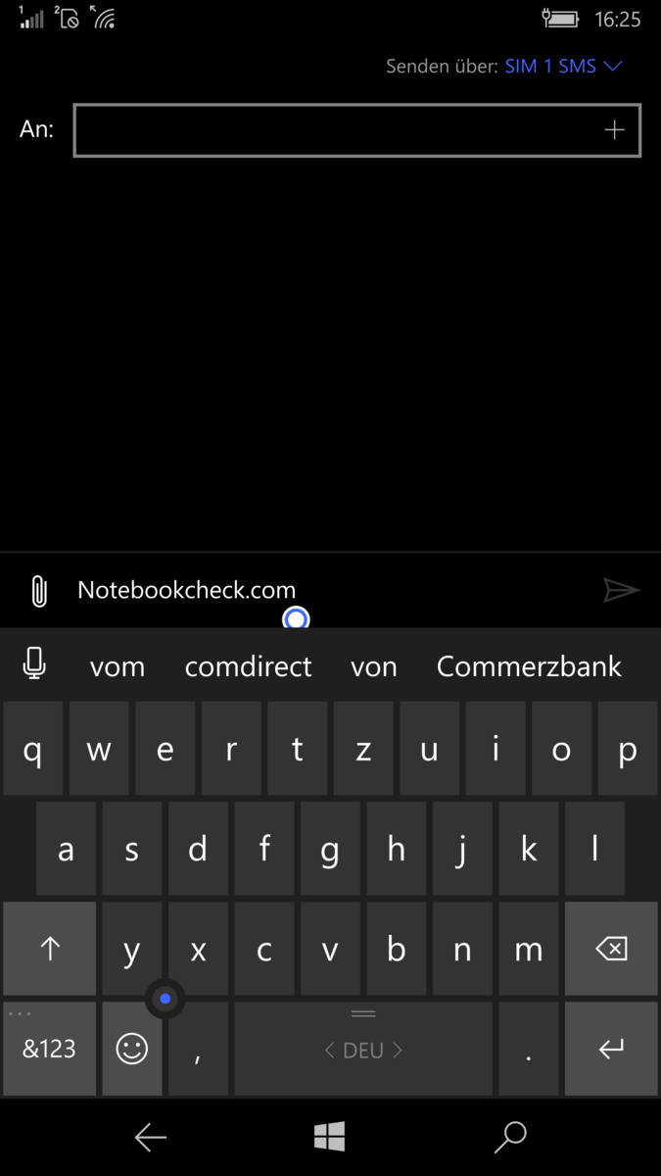
Task: Switch to &123 symbols keyboard
Action: pyautogui.click(x=49, y=1049)
